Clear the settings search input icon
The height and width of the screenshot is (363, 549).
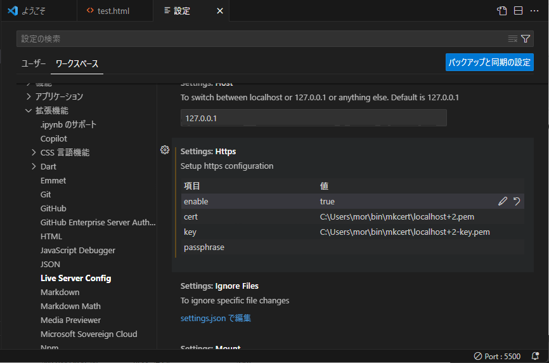click(x=513, y=39)
